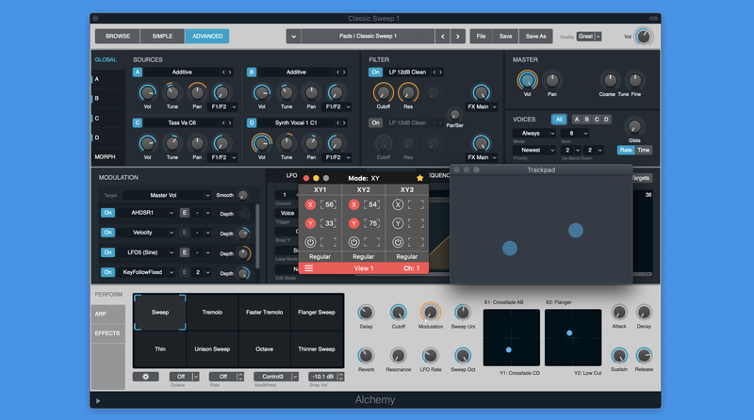Select source C badge icon
Image resolution: width=754 pixels, height=420 pixels.
(138, 123)
